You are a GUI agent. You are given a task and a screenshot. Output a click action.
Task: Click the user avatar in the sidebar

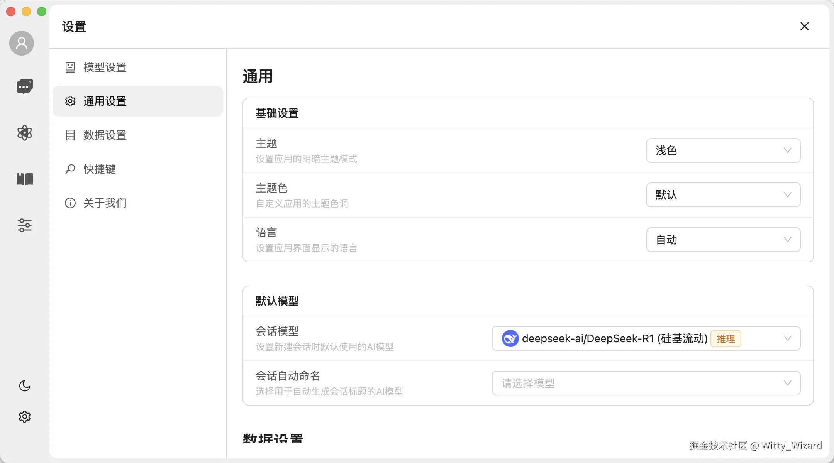21,43
